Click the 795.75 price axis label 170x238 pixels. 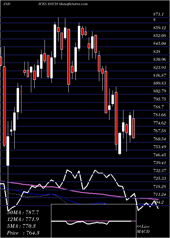[159, 99]
